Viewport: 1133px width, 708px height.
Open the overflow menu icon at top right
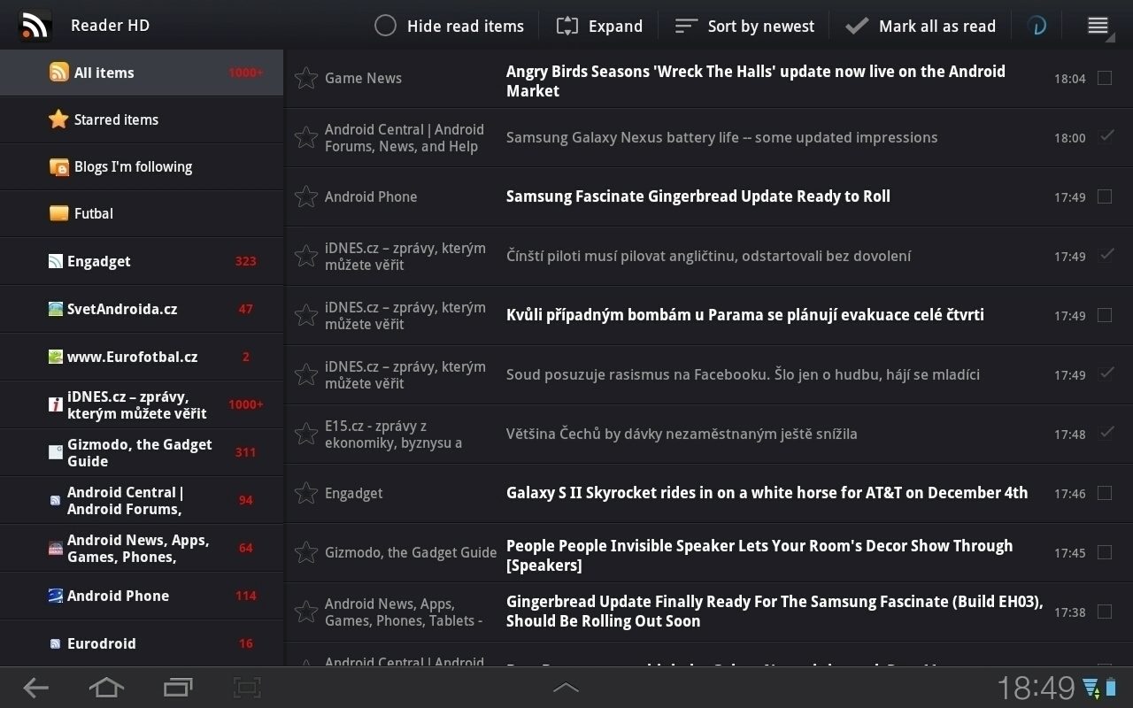click(x=1098, y=26)
